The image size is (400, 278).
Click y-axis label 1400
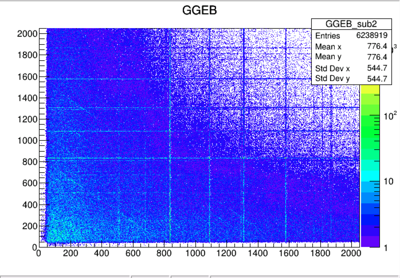coord(28,98)
